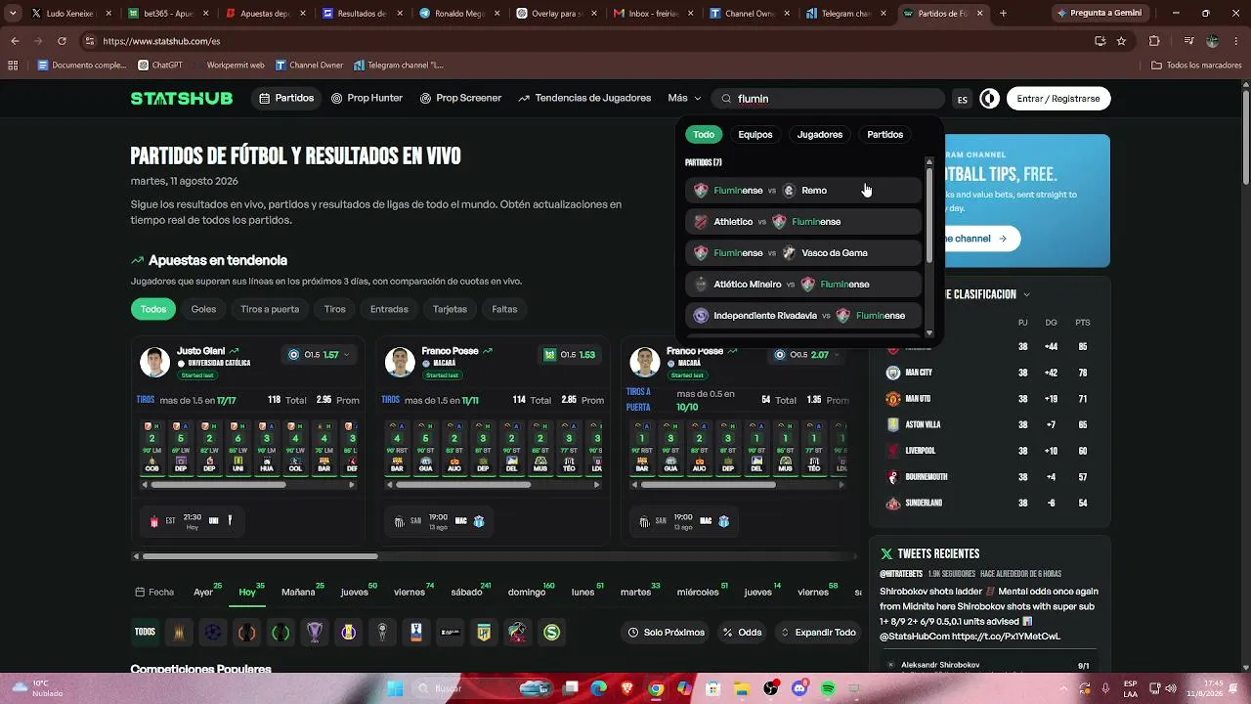The width and height of the screenshot is (1251, 704).
Task: Click the Odds toggle button
Action: point(742,633)
